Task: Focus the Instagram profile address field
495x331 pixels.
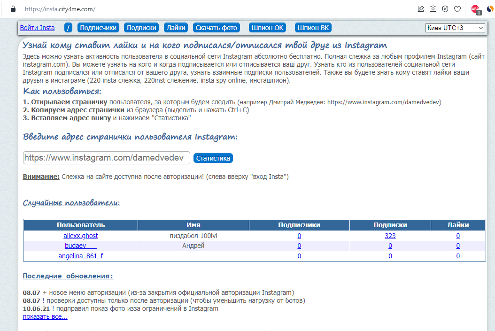Action: (106, 158)
